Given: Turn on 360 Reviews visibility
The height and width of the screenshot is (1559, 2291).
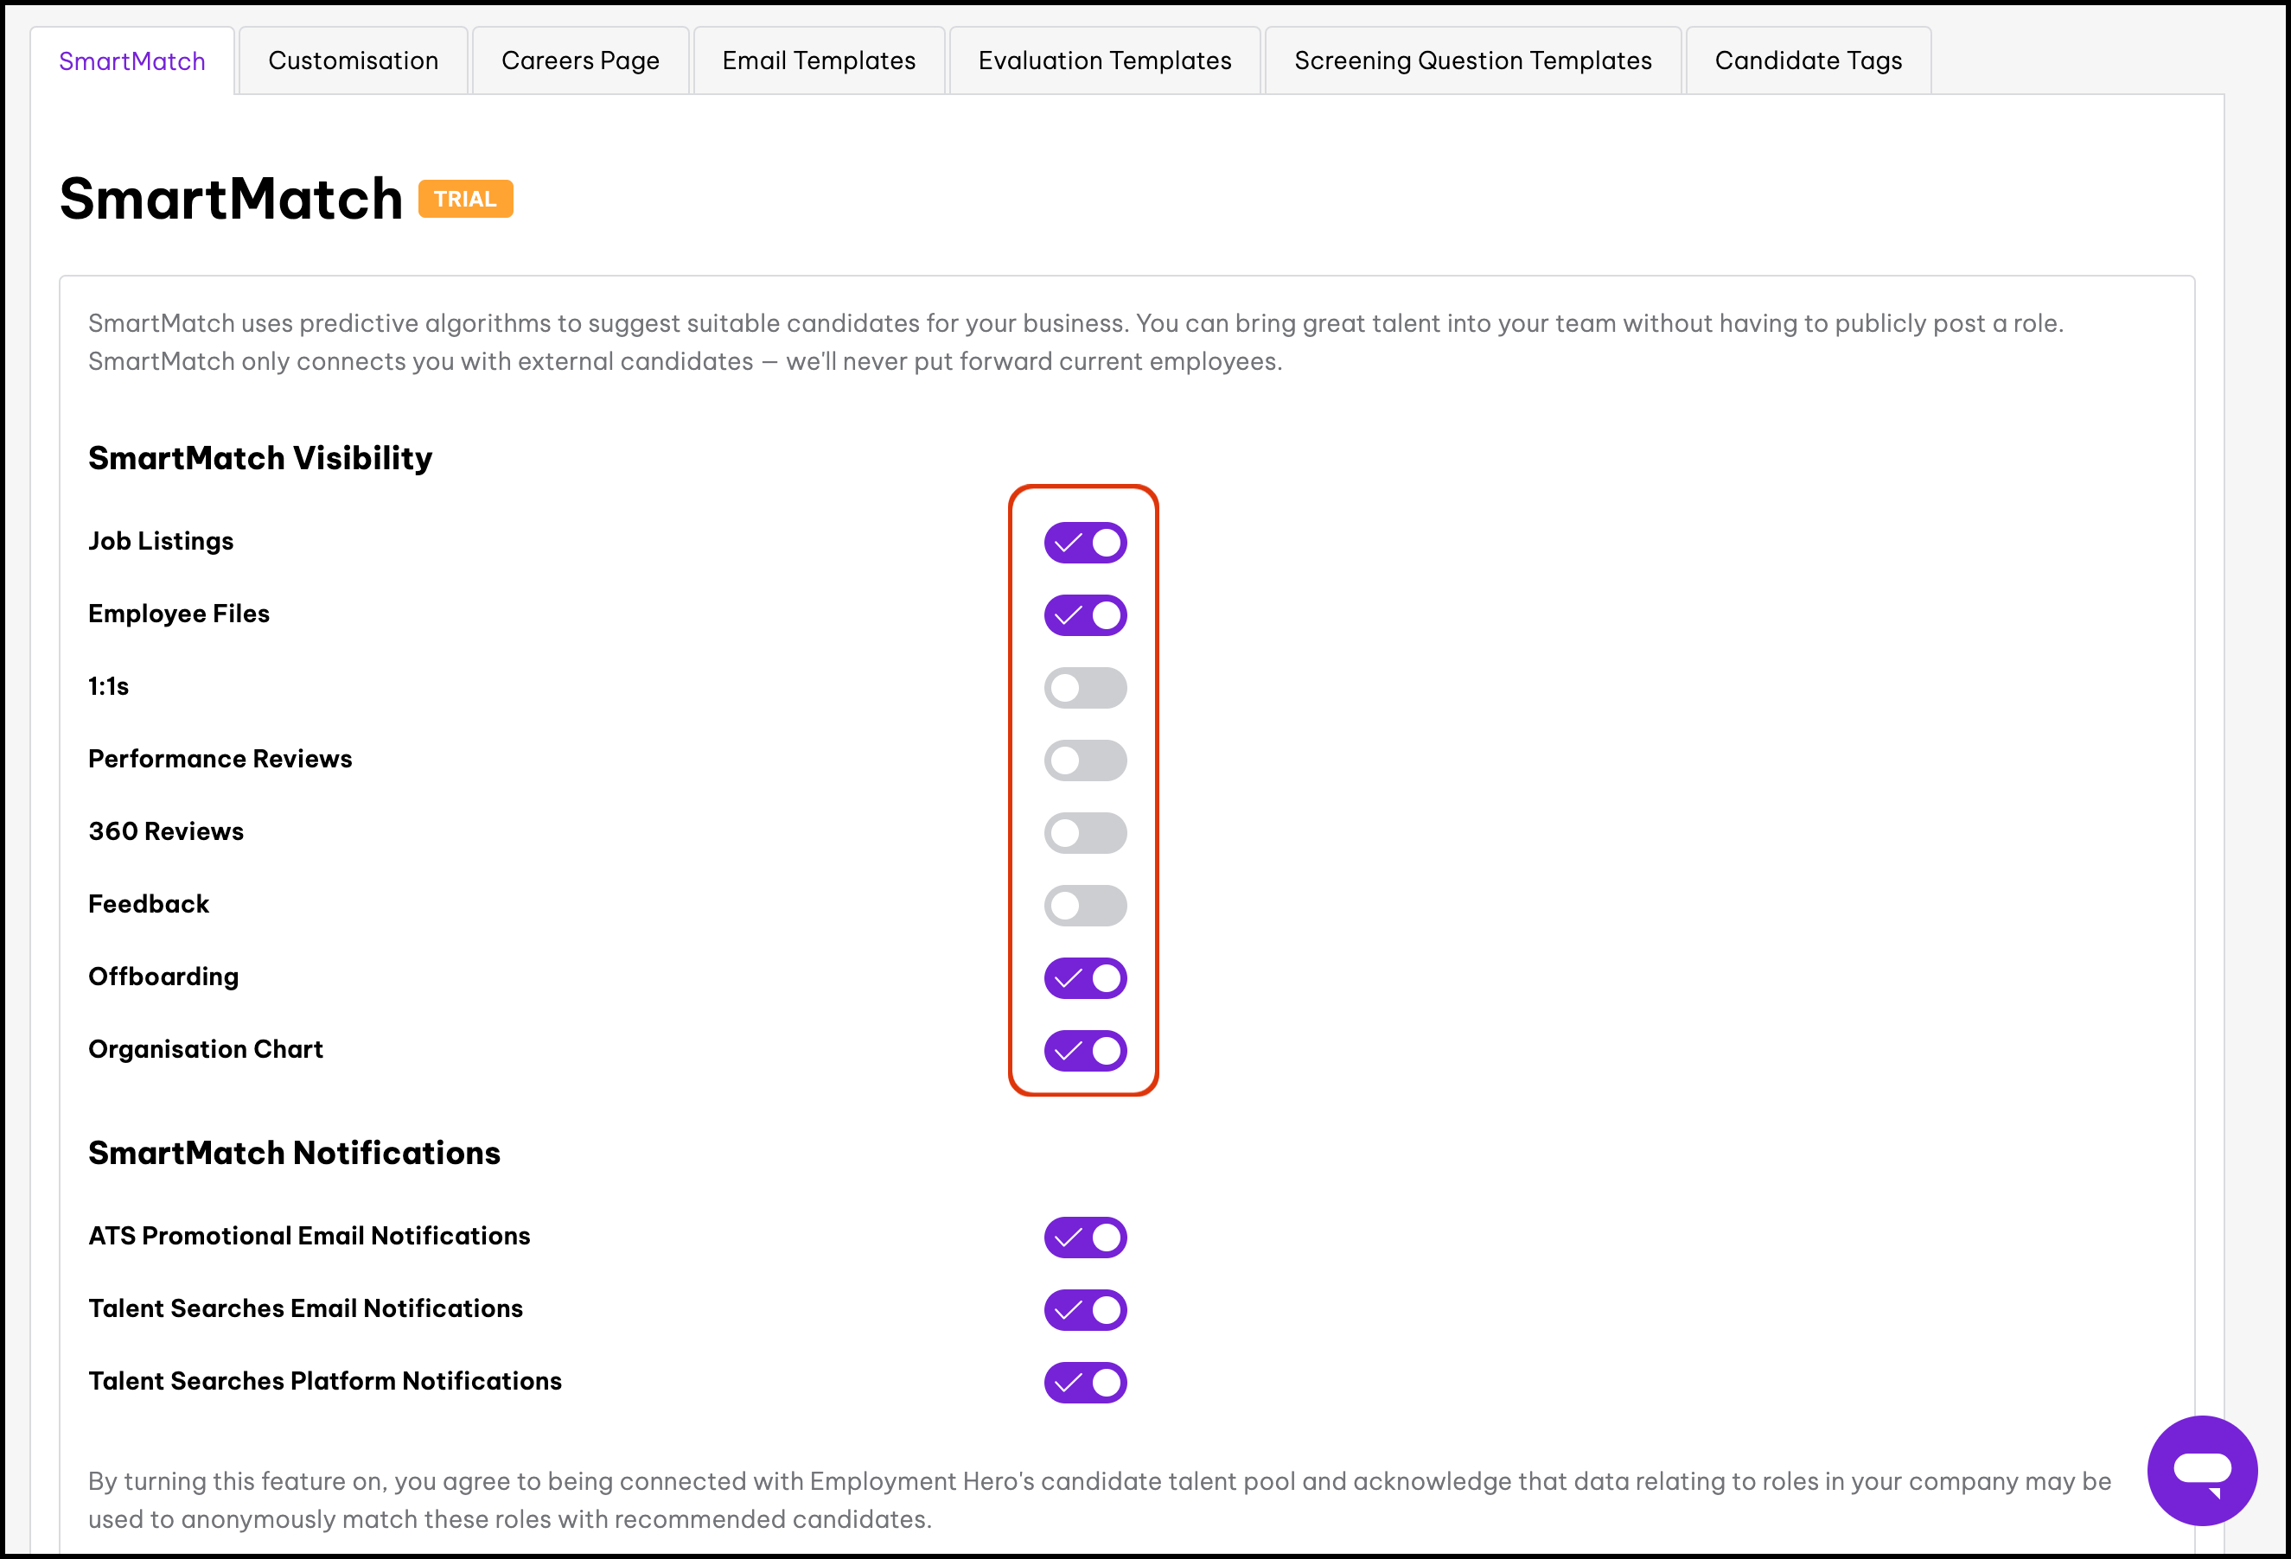Looking at the screenshot, I should (1084, 833).
